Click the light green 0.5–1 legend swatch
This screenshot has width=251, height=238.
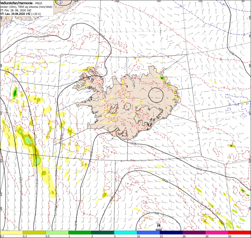point(57,232)
